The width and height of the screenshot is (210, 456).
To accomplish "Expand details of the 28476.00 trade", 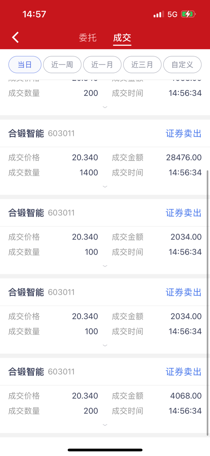I will 105,187.
